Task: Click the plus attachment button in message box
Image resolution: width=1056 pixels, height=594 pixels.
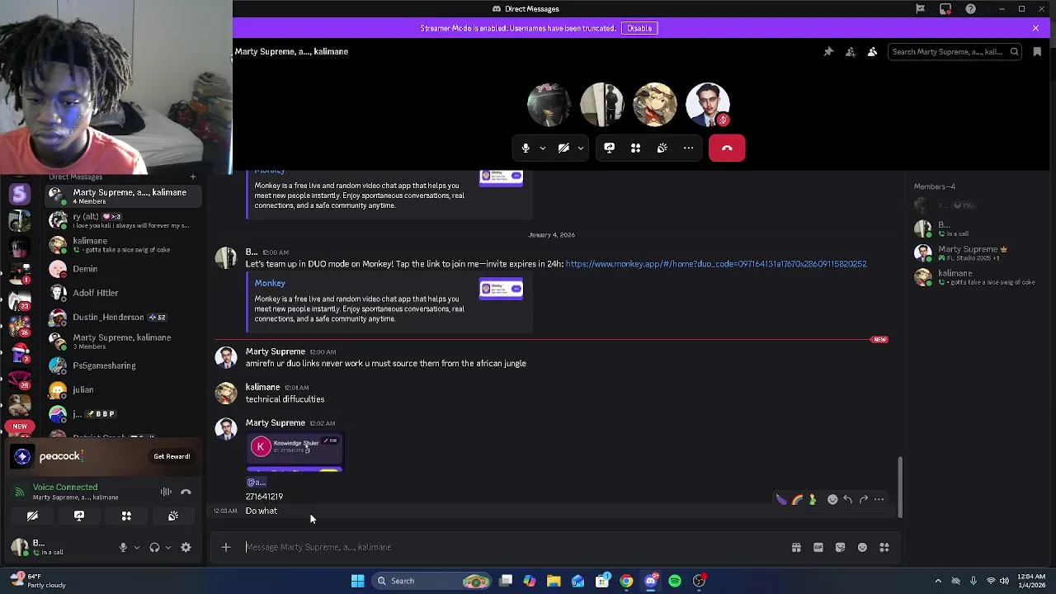Action: (x=226, y=547)
